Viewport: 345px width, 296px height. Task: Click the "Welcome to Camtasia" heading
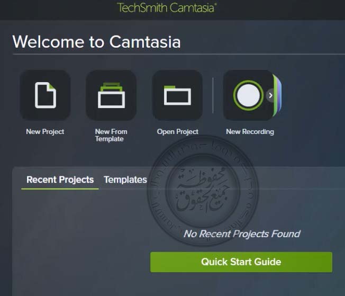coord(96,42)
